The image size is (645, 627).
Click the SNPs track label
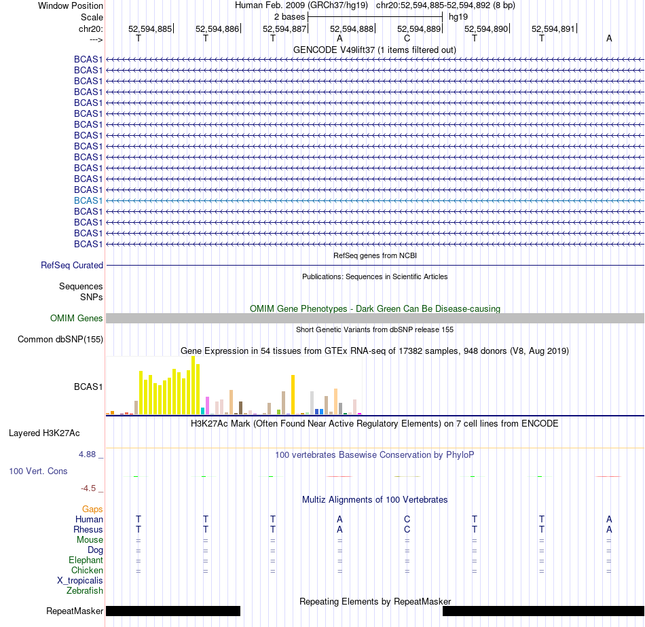(92, 298)
